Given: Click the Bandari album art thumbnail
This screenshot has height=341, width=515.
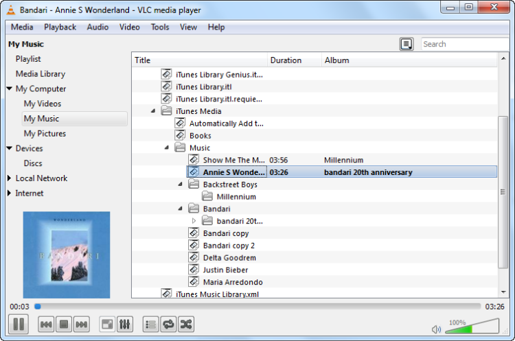Looking at the screenshot, I should tap(67, 255).
